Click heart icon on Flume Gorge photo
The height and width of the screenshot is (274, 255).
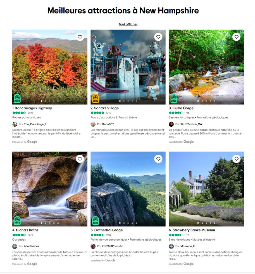tap(236, 37)
